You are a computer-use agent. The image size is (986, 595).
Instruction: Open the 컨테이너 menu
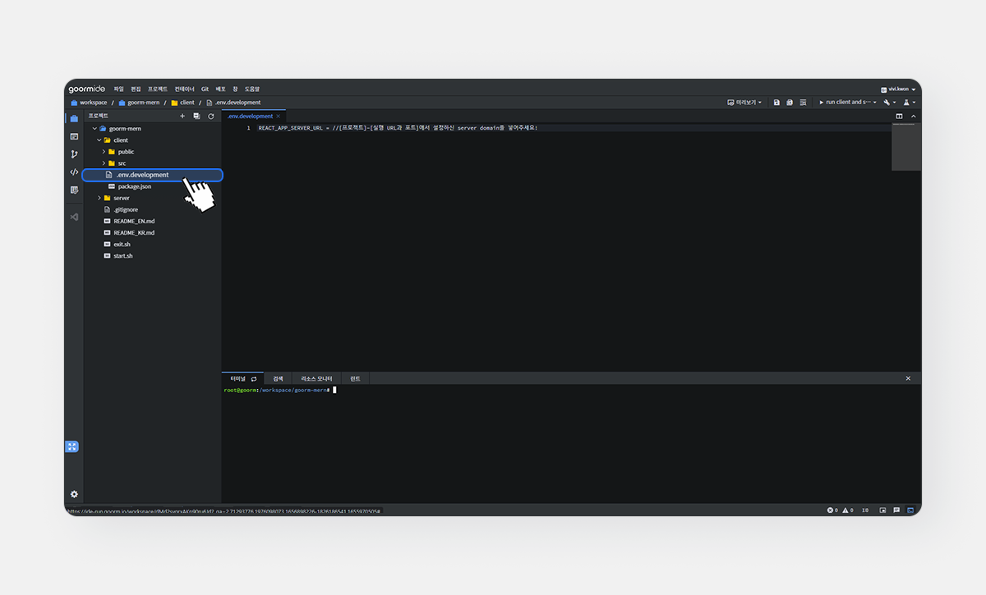pos(185,89)
